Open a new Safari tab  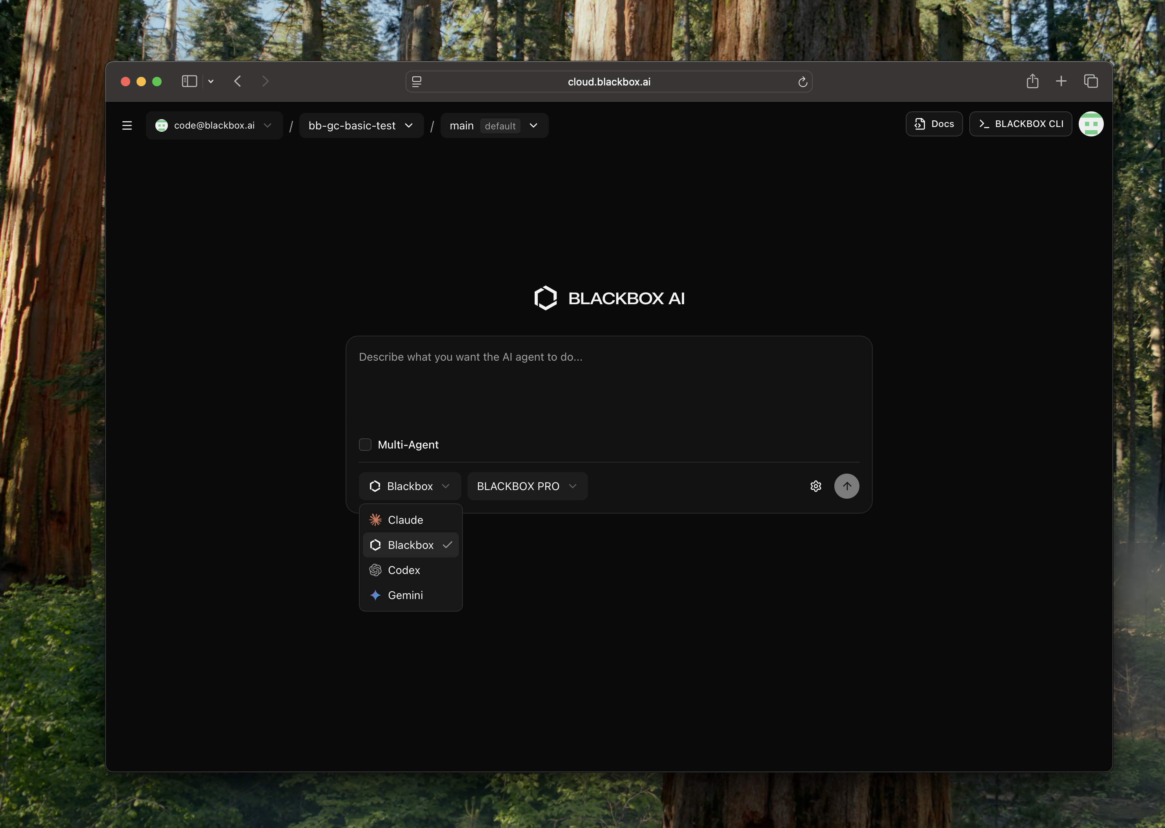click(x=1061, y=81)
